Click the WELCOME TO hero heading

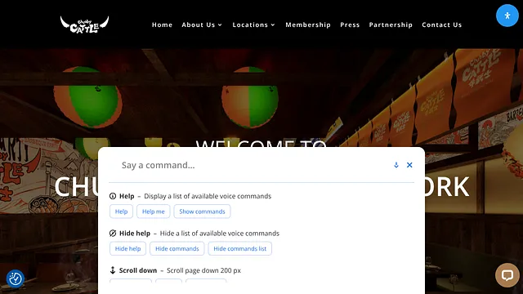tap(261, 144)
